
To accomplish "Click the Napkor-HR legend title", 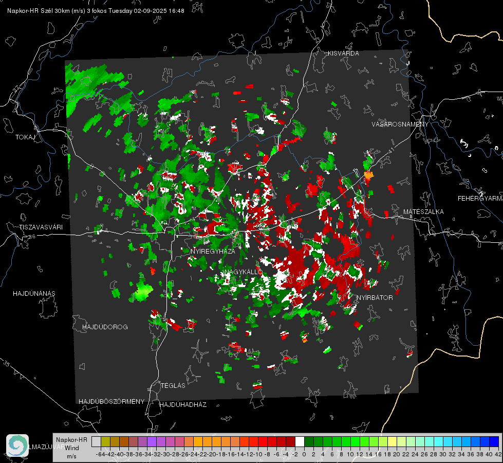I will click(71, 440).
